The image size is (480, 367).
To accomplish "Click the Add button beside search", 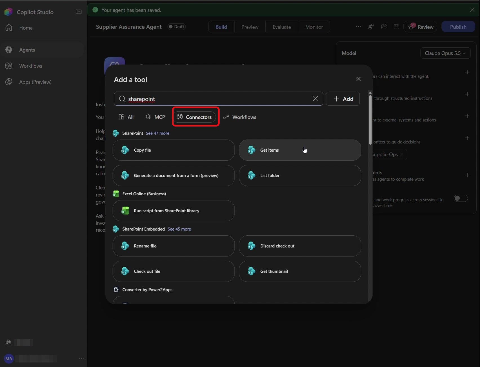I will coord(343,99).
